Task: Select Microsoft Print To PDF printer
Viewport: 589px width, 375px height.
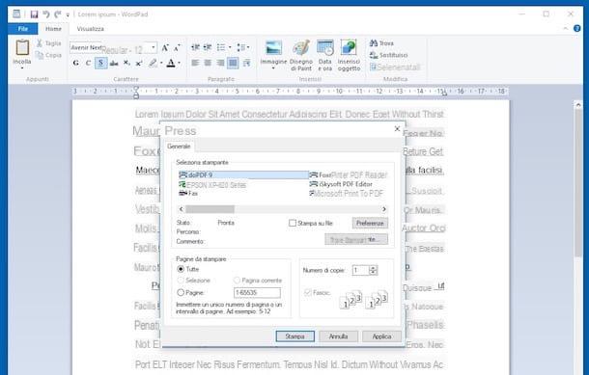Action: click(346, 193)
